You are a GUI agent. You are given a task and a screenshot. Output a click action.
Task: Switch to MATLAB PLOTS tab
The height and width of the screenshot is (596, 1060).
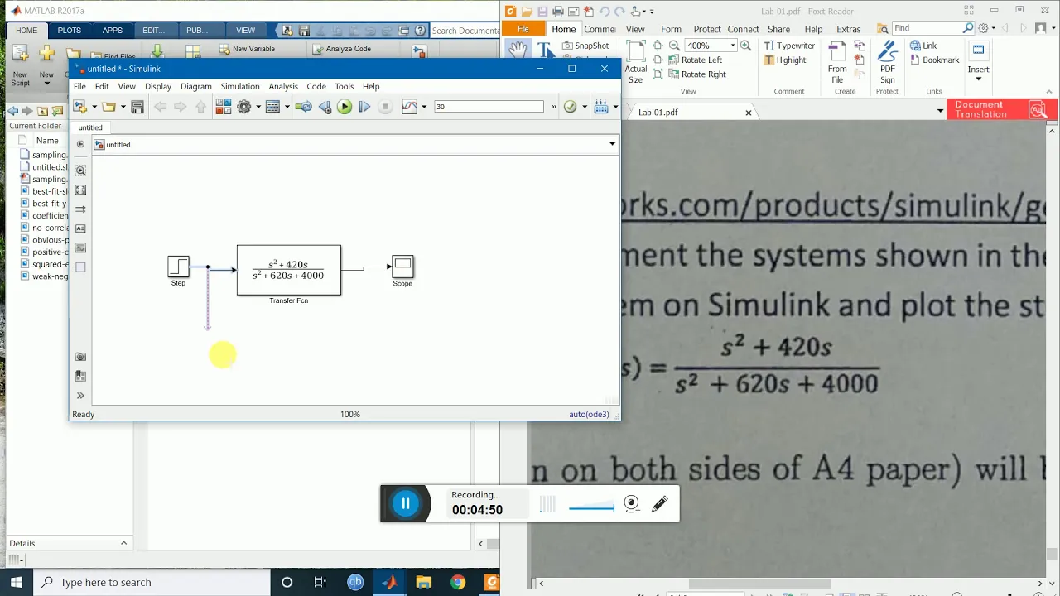pyautogui.click(x=70, y=31)
